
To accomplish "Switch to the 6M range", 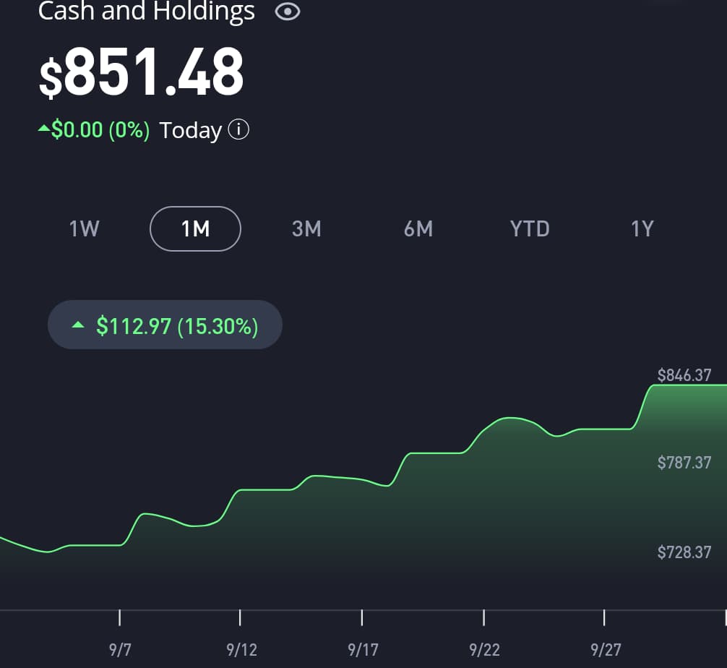I will click(x=418, y=229).
